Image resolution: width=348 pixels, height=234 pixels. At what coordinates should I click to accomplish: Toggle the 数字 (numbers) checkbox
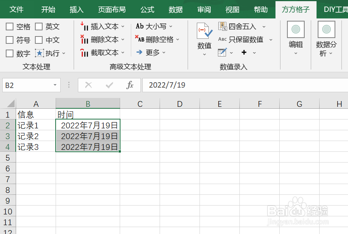pyautogui.click(x=10, y=53)
